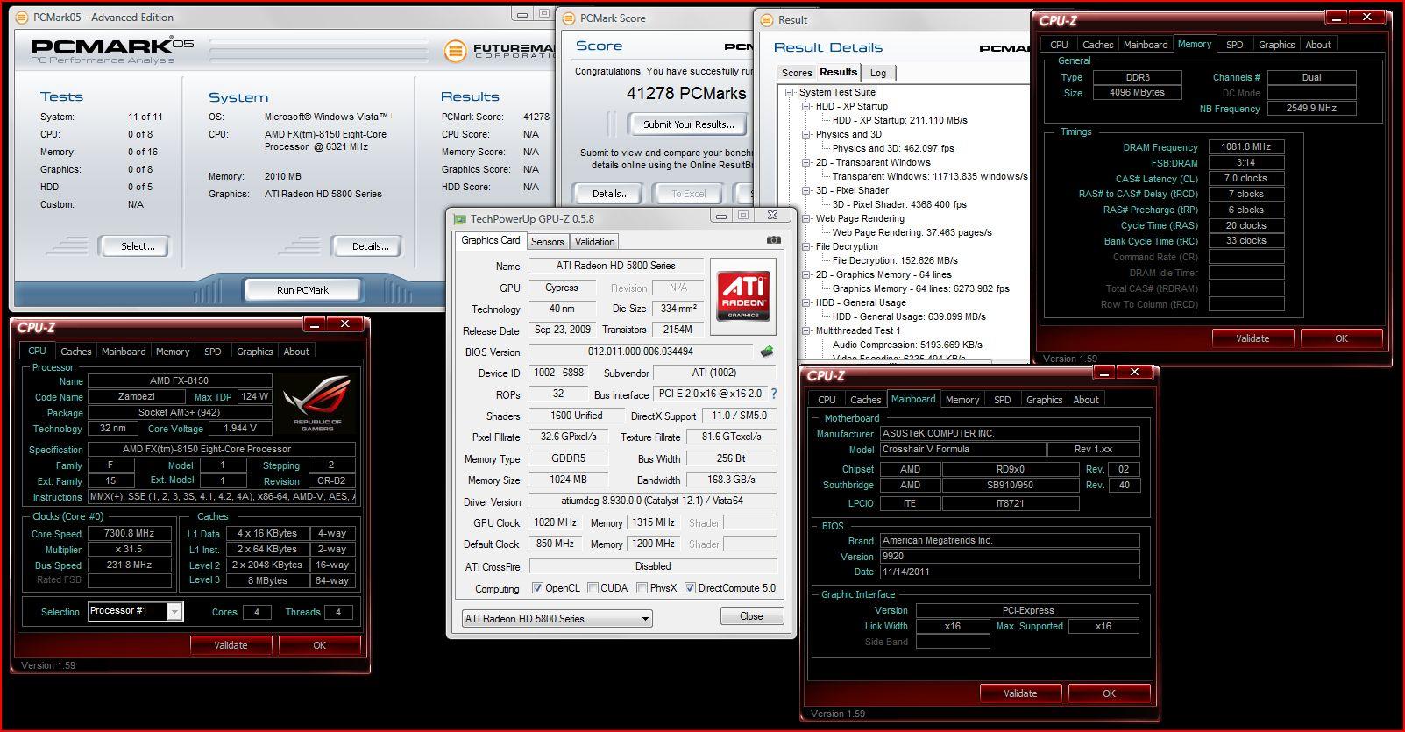Screen dimensions: 1405x732
Task: Click the Close button in GPU-Z
Action: click(751, 616)
